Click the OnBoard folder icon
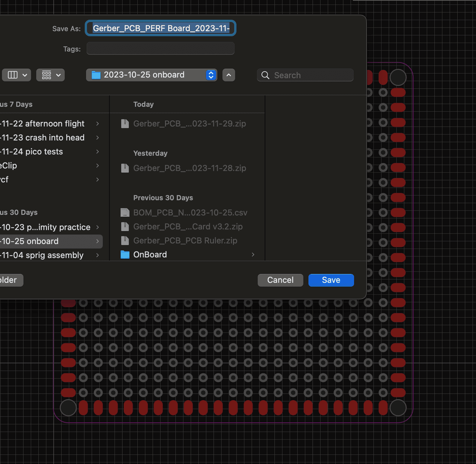This screenshot has width=476, height=464. coord(125,255)
